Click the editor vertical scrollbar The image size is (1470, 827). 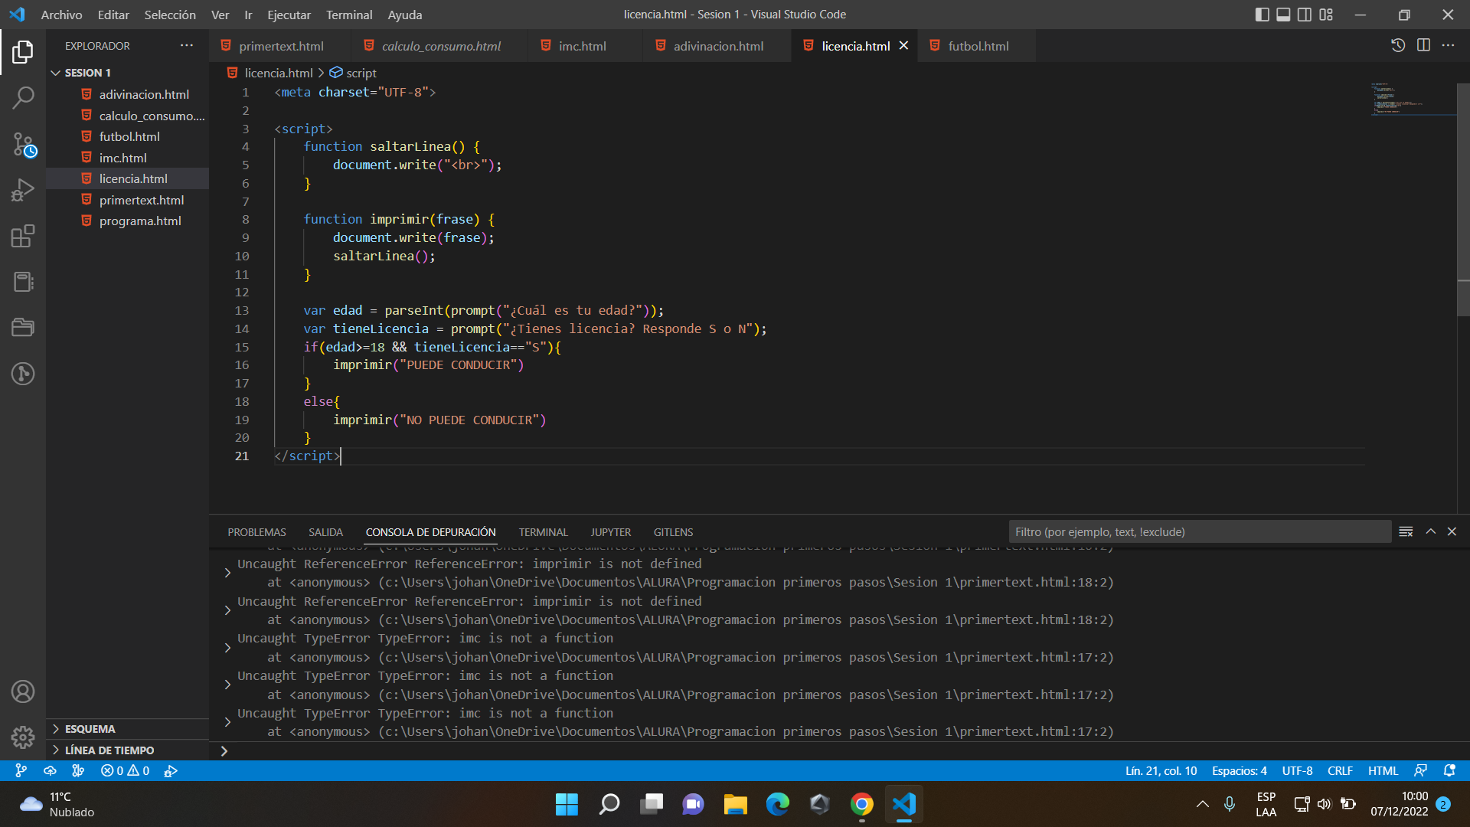click(x=1463, y=199)
